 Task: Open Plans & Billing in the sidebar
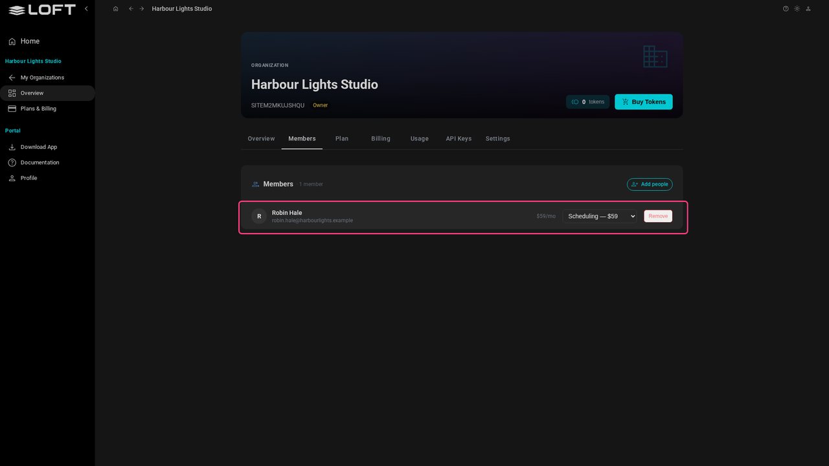tap(47, 109)
